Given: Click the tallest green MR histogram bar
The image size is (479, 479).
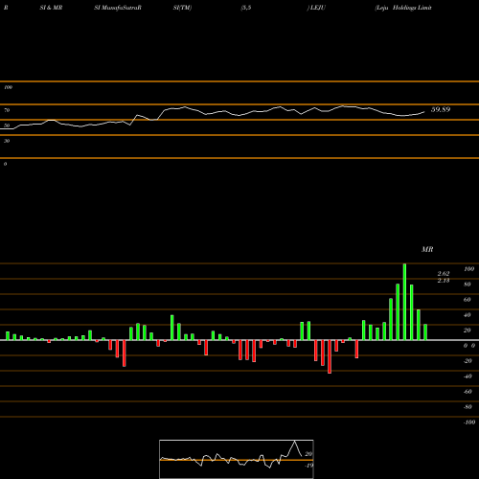Looking at the screenshot, I should (404, 302).
